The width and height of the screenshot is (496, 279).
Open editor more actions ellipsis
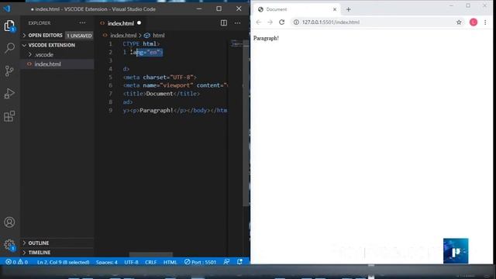click(x=238, y=22)
